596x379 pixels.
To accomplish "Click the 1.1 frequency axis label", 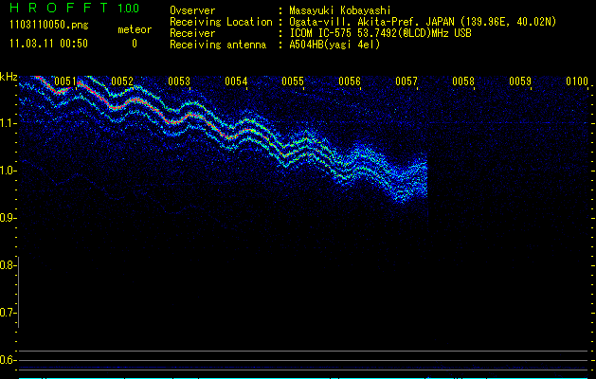I will [8, 123].
